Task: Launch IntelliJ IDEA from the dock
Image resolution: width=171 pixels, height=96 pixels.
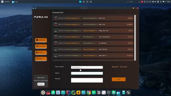Action: click(x=68, y=93)
